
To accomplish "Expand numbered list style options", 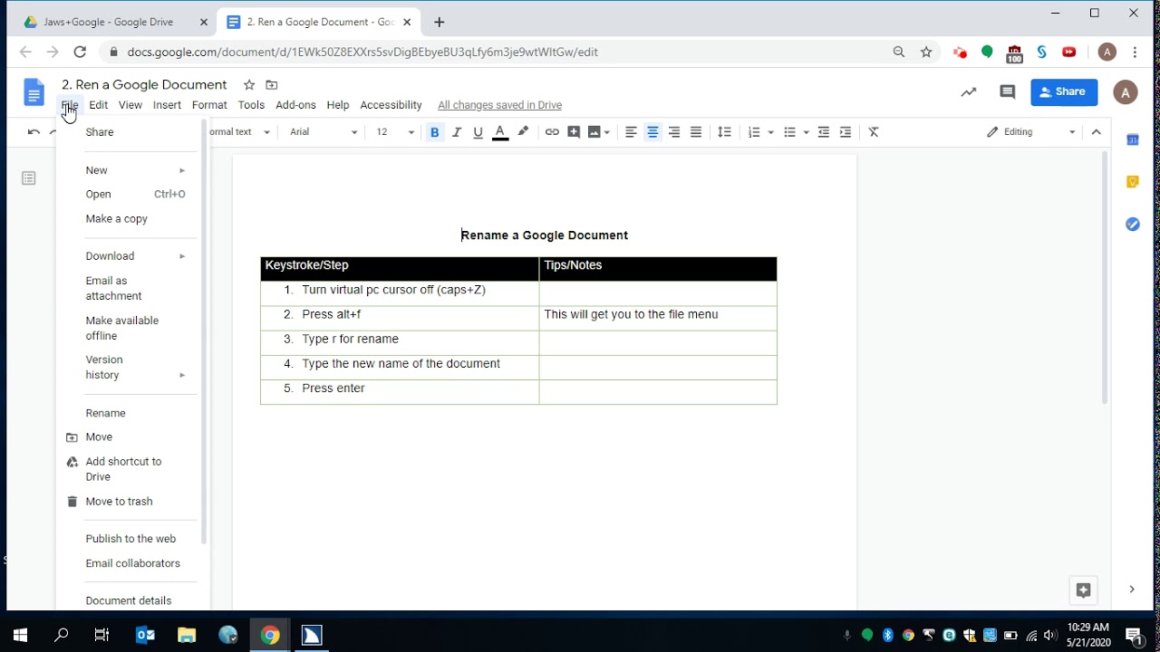I will coord(771,132).
